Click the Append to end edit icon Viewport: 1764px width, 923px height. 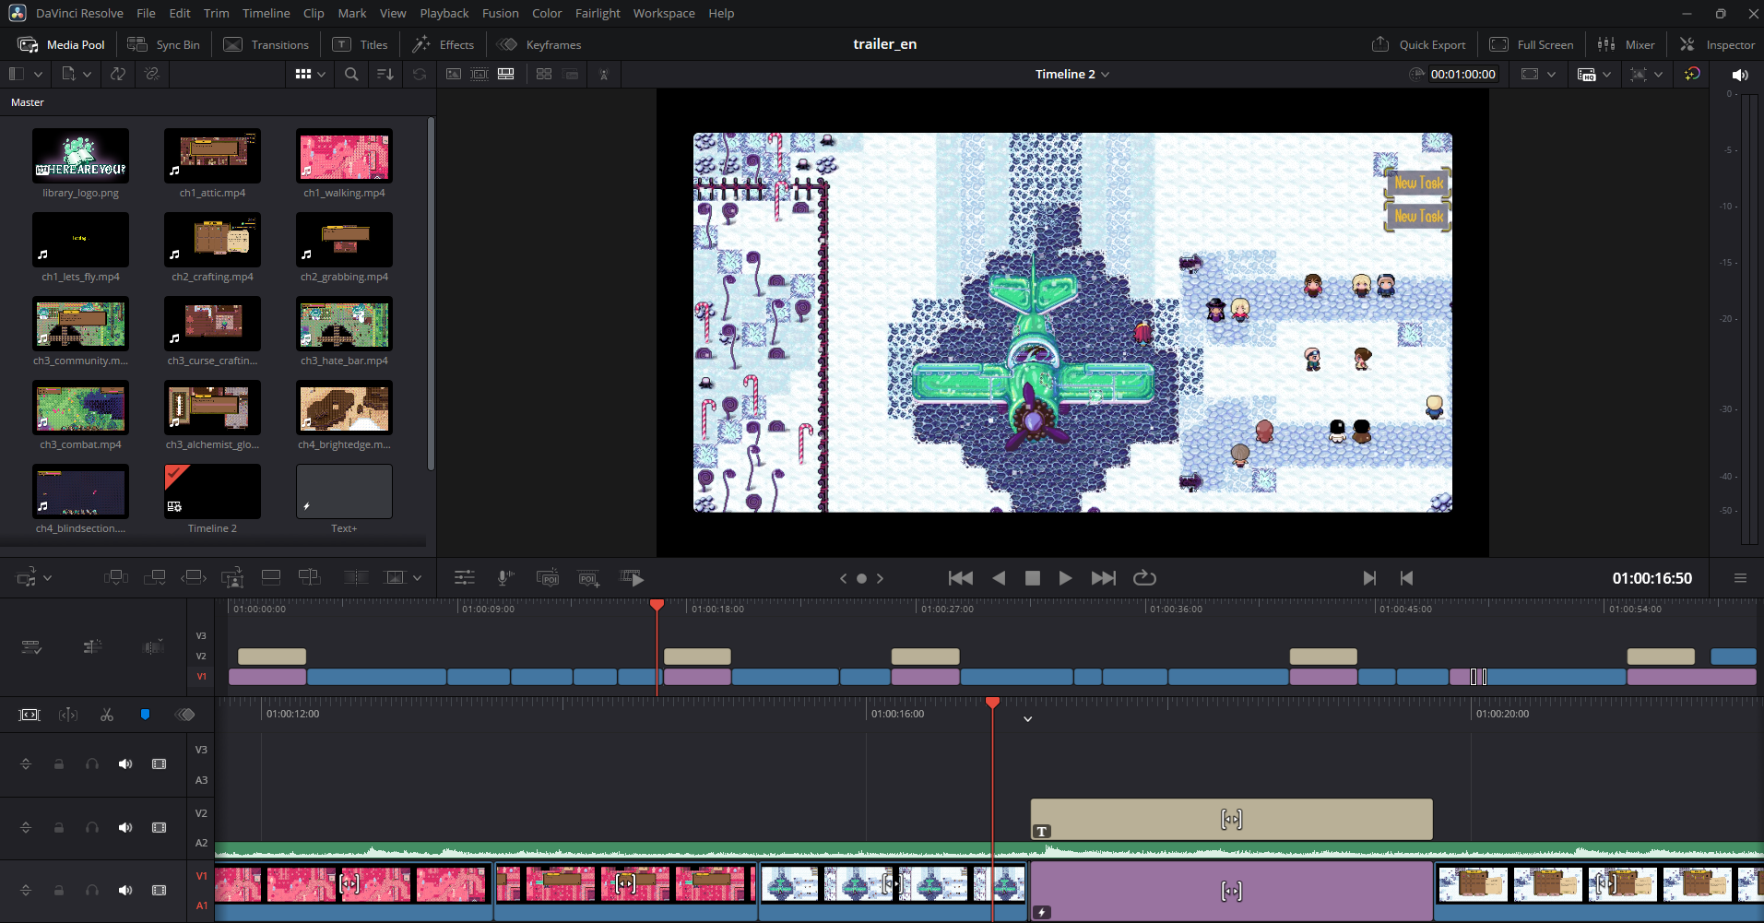click(x=155, y=578)
